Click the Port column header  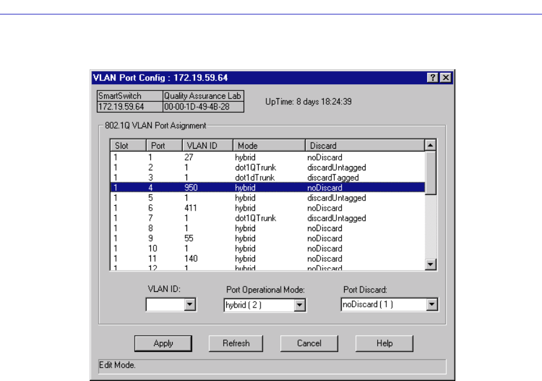click(164, 146)
